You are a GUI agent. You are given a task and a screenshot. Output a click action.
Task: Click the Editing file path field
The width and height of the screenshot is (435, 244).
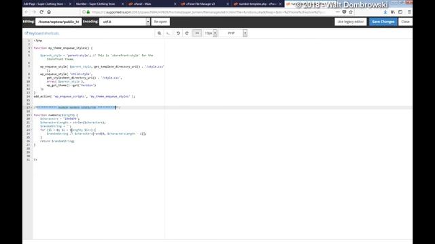(x=58, y=22)
